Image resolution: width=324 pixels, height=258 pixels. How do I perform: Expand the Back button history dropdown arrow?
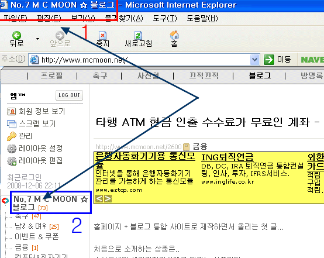pyautogui.click(x=37, y=39)
